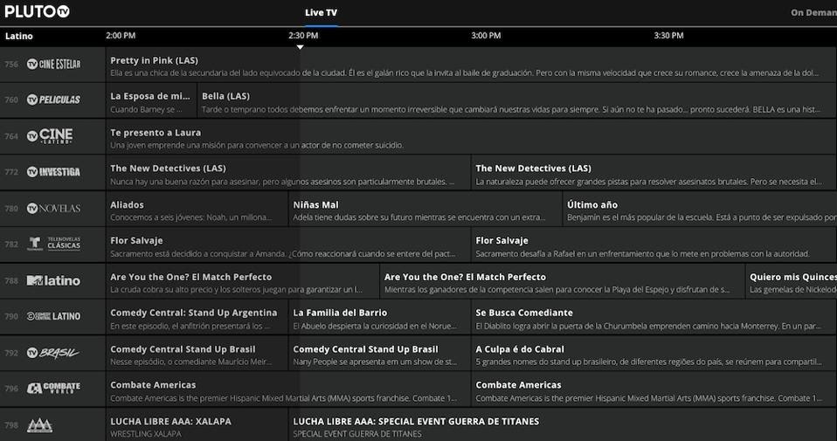The height and width of the screenshot is (441, 837).
Task: Click channel number 772
Action: pyautogui.click(x=11, y=172)
